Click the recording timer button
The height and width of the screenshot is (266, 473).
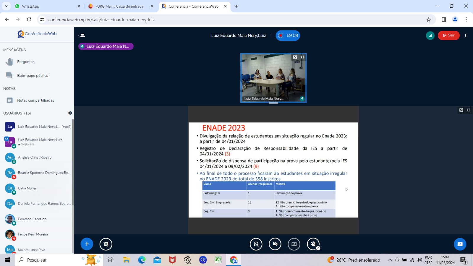pyautogui.click(x=288, y=35)
